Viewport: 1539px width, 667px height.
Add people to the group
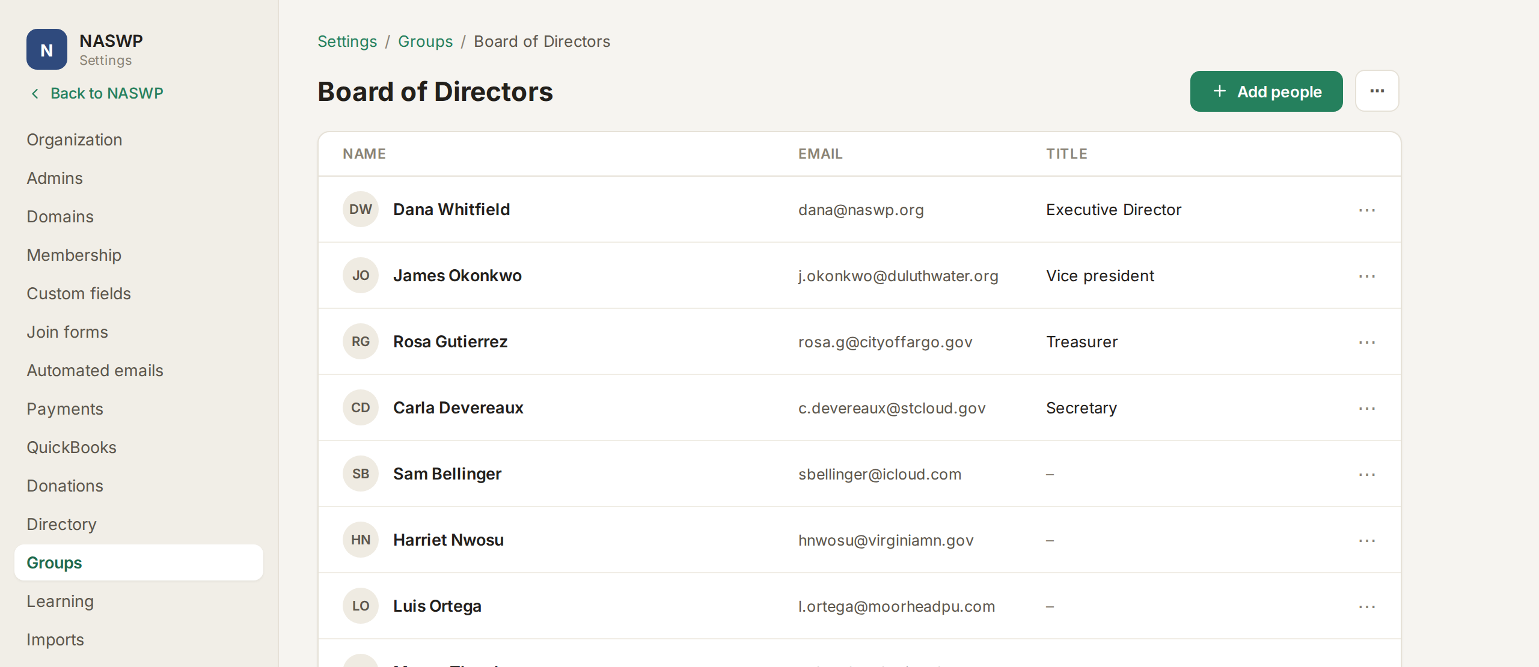click(x=1266, y=91)
